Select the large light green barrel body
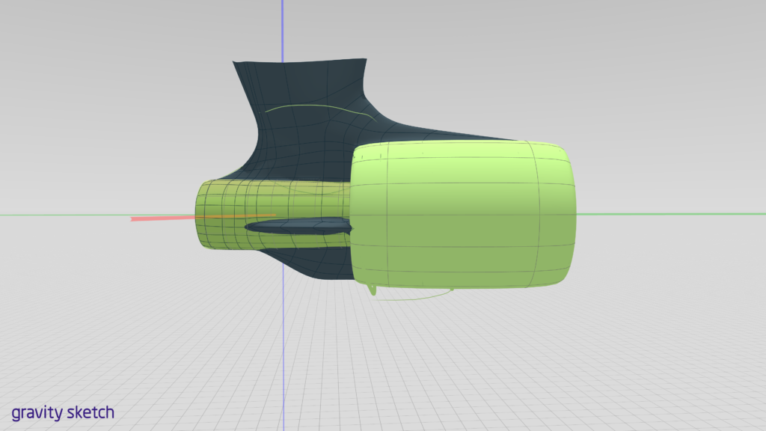This screenshot has width=766, height=431. pyautogui.click(x=449, y=217)
